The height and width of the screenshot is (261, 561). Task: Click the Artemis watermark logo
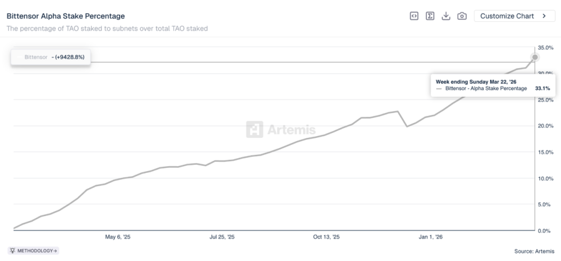coord(280,130)
